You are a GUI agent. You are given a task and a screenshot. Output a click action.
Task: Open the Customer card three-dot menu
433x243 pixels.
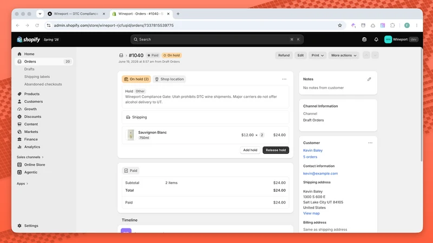coord(370,143)
